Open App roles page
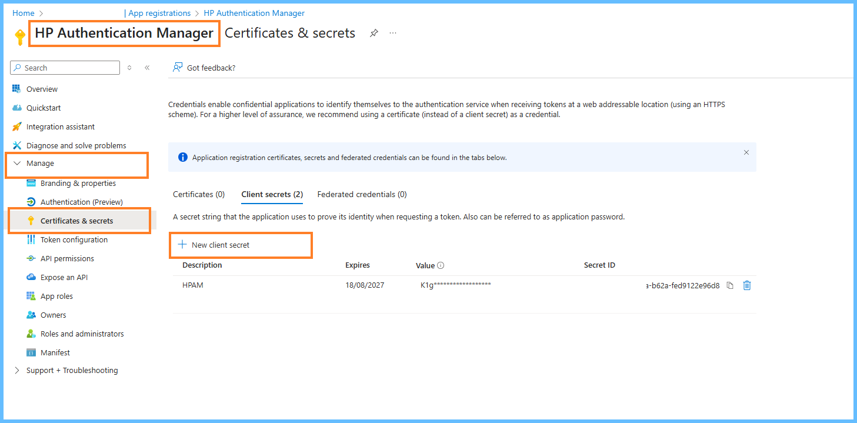Screen dimensions: 857x423 pyautogui.click(x=56, y=296)
